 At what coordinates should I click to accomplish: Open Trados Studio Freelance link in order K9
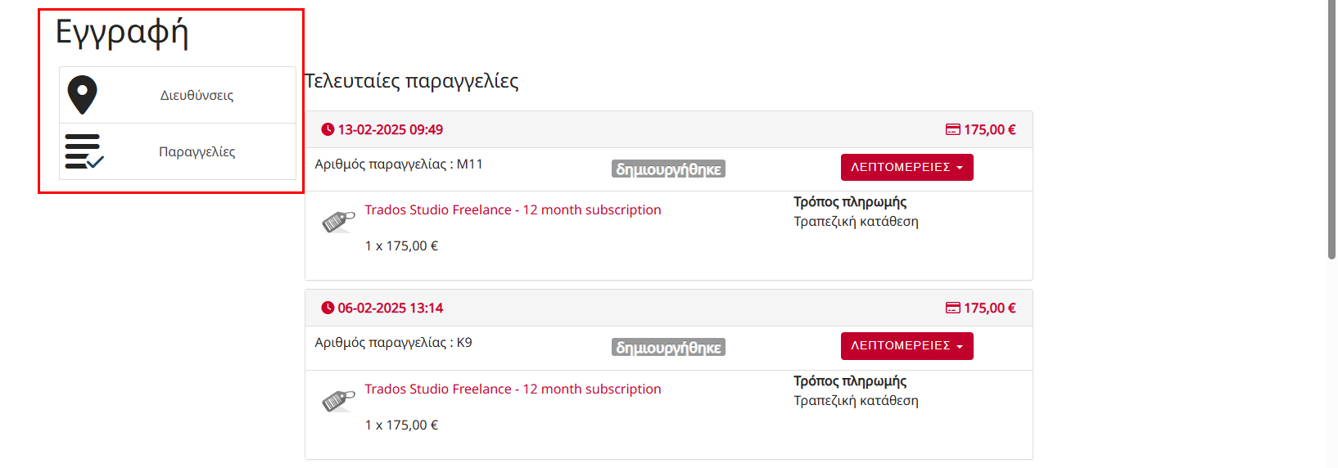[x=513, y=389]
